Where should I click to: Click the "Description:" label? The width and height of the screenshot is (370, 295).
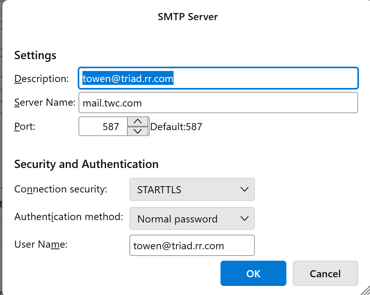[x=41, y=78]
